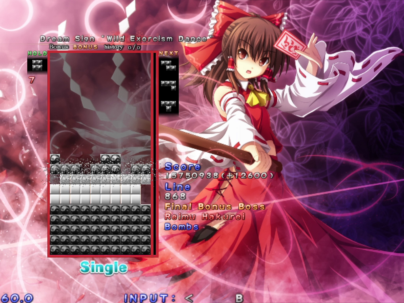Select the Single mode label
Screen dimensions: 404x303
[104, 267]
